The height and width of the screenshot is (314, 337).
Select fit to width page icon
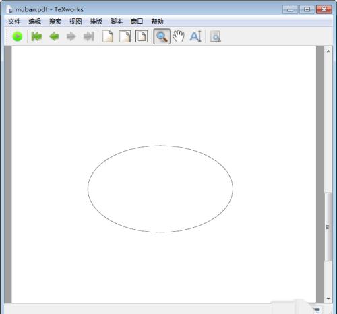click(125, 36)
